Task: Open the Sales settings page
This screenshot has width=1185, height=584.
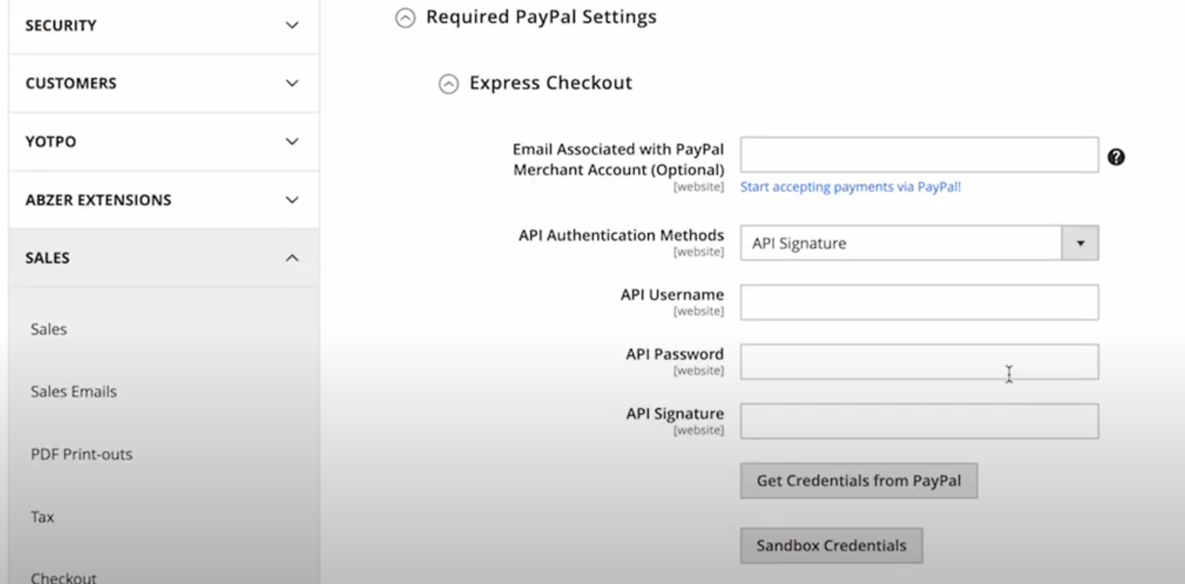Action: 49,329
